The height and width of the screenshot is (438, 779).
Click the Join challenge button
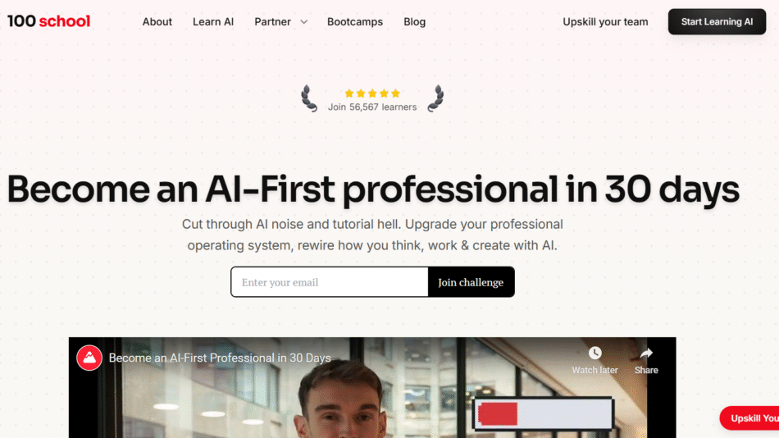(471, 282)
